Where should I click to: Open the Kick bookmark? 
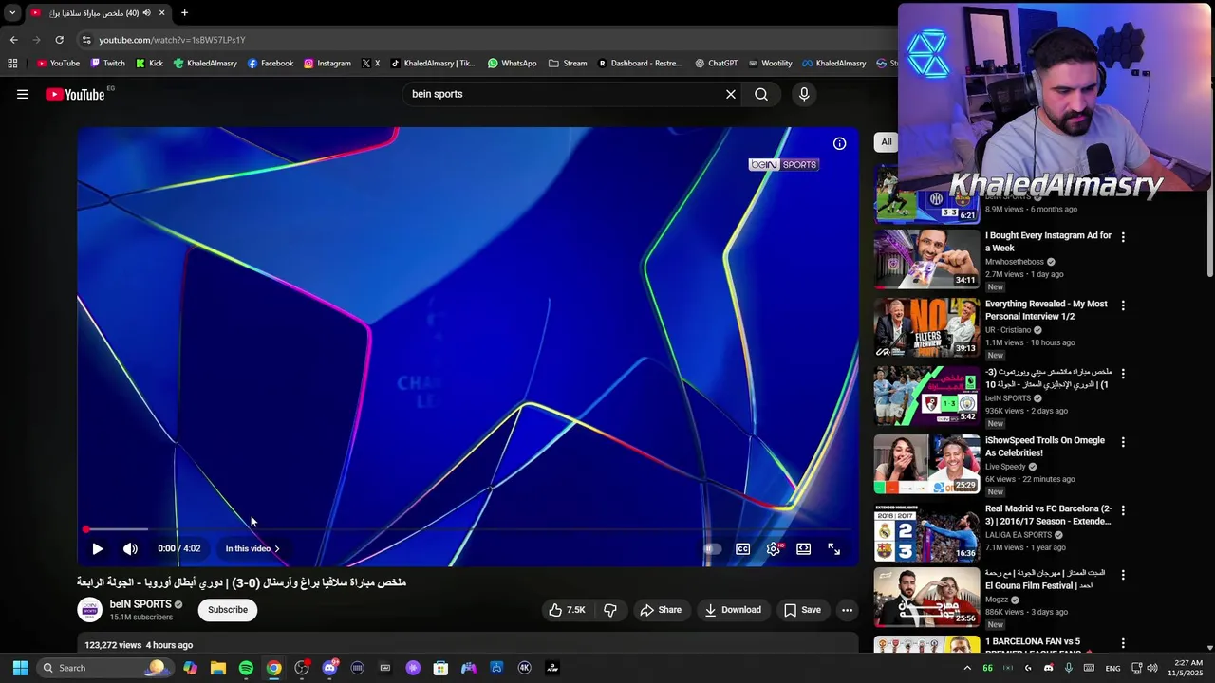coord(149,64)
